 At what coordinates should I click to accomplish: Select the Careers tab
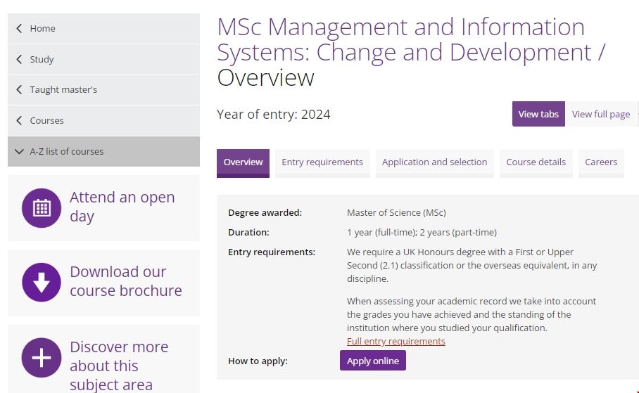(601, 162)
